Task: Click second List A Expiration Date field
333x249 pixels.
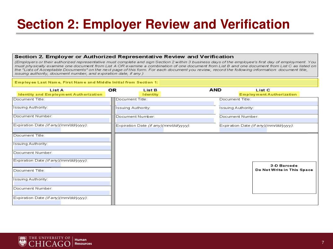Action: click(37, 165)
